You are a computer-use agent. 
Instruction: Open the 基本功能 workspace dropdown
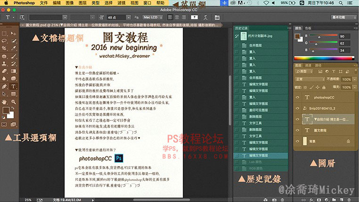tap(343, 17)
